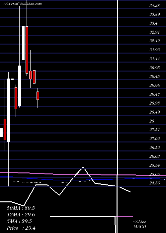Click the 30.45 price axis label

pyautogui.click(x=155, y=77)
